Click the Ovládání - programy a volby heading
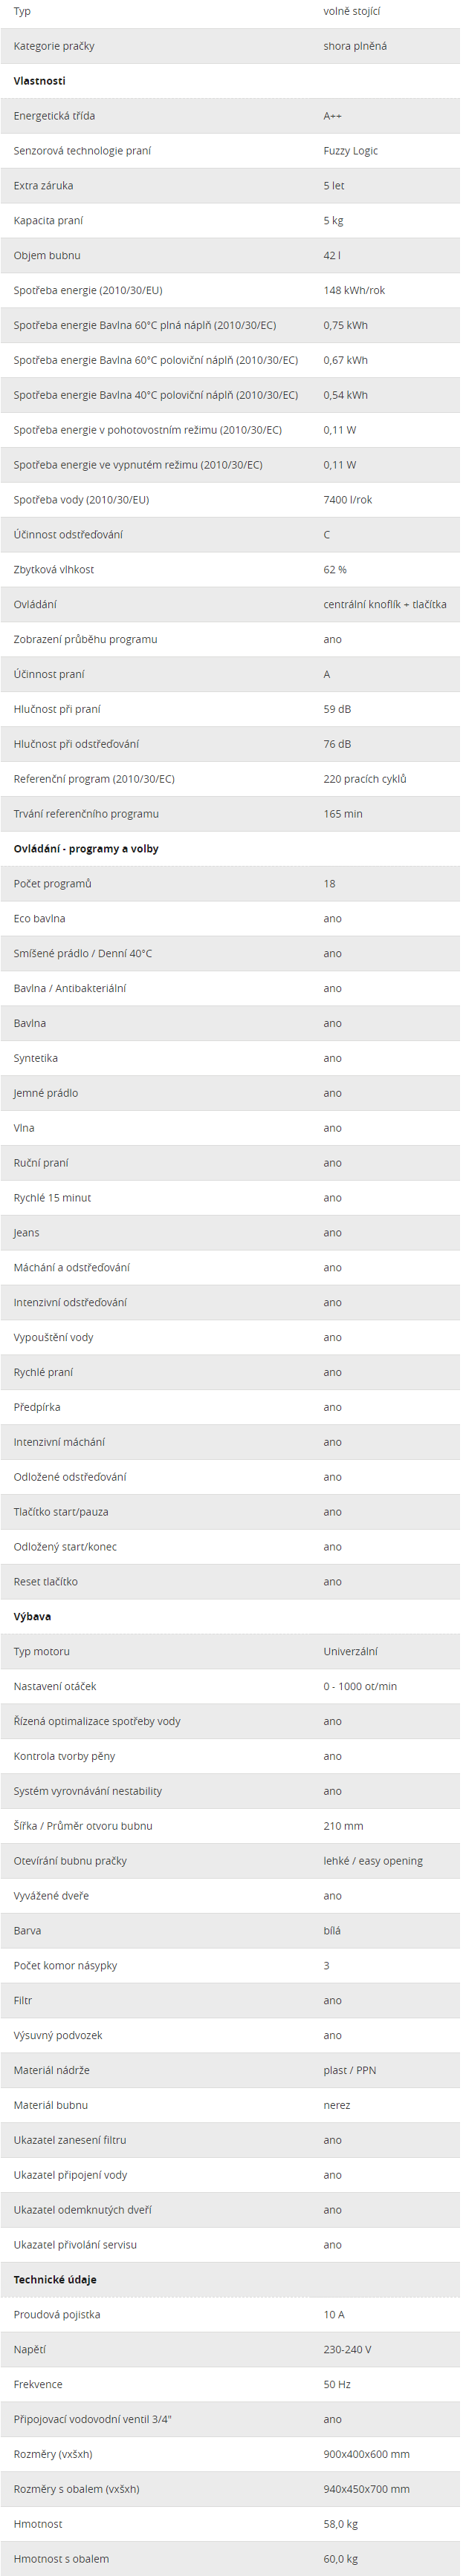 pos(86,849)
